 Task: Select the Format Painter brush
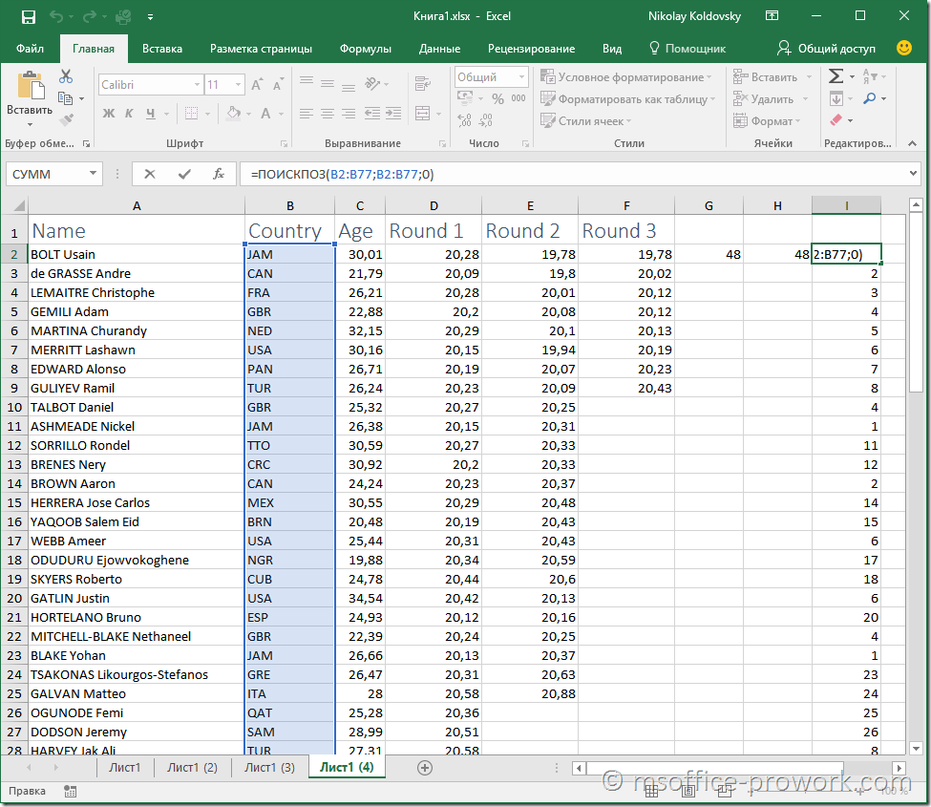tap(66, 119)
